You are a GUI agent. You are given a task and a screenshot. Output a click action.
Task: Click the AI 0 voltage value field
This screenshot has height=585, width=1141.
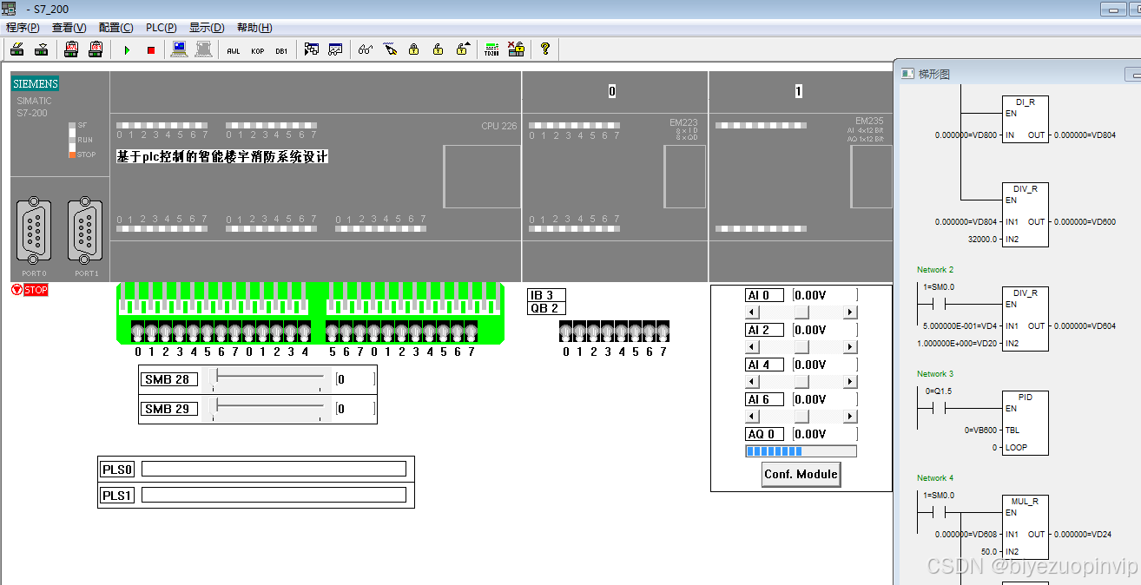point(825,295)
